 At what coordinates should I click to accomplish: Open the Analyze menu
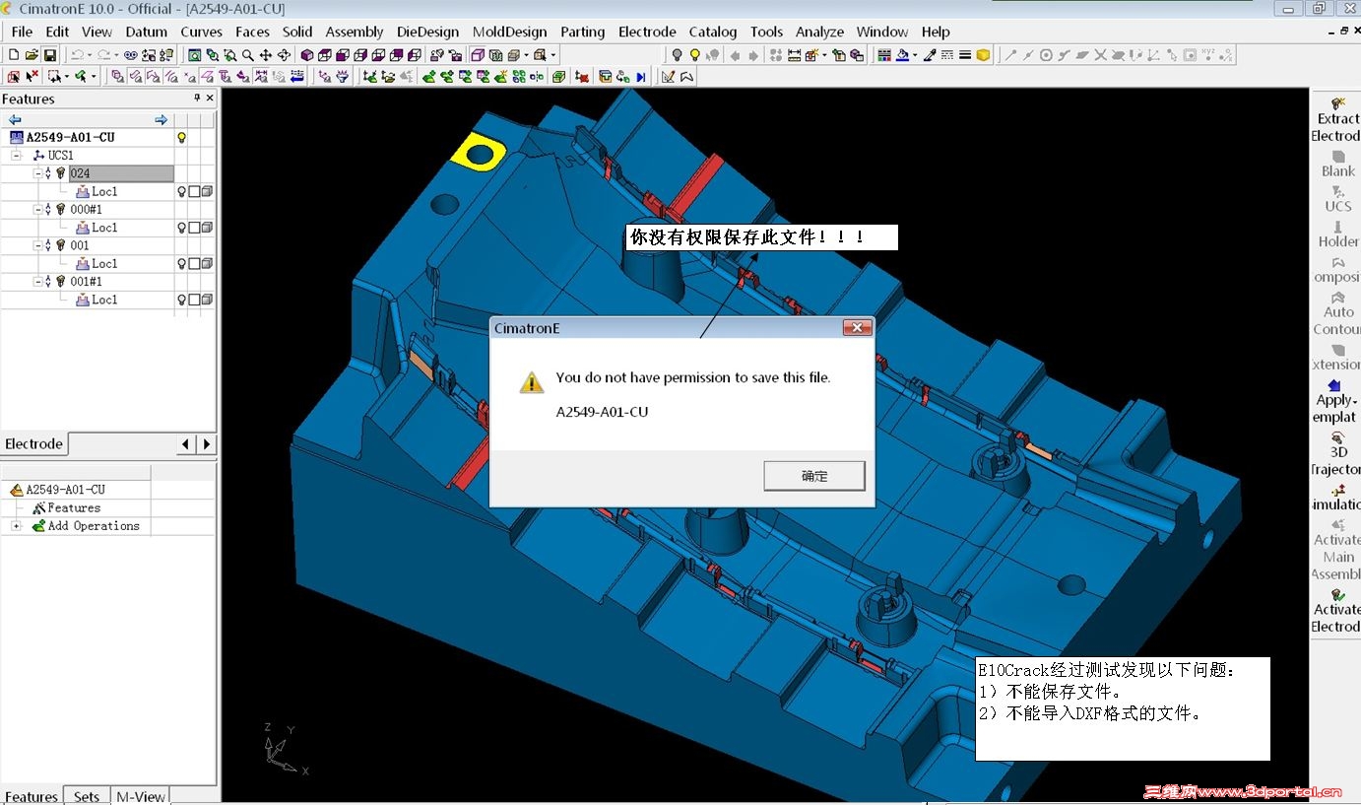click(819, 32)
